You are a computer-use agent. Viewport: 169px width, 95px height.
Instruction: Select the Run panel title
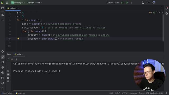(9, 54)
